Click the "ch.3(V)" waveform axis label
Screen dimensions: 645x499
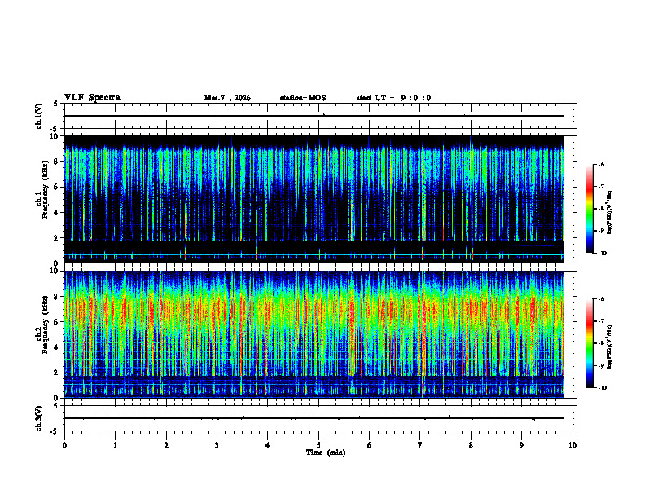pyautogui.click(x=39, y=418)
